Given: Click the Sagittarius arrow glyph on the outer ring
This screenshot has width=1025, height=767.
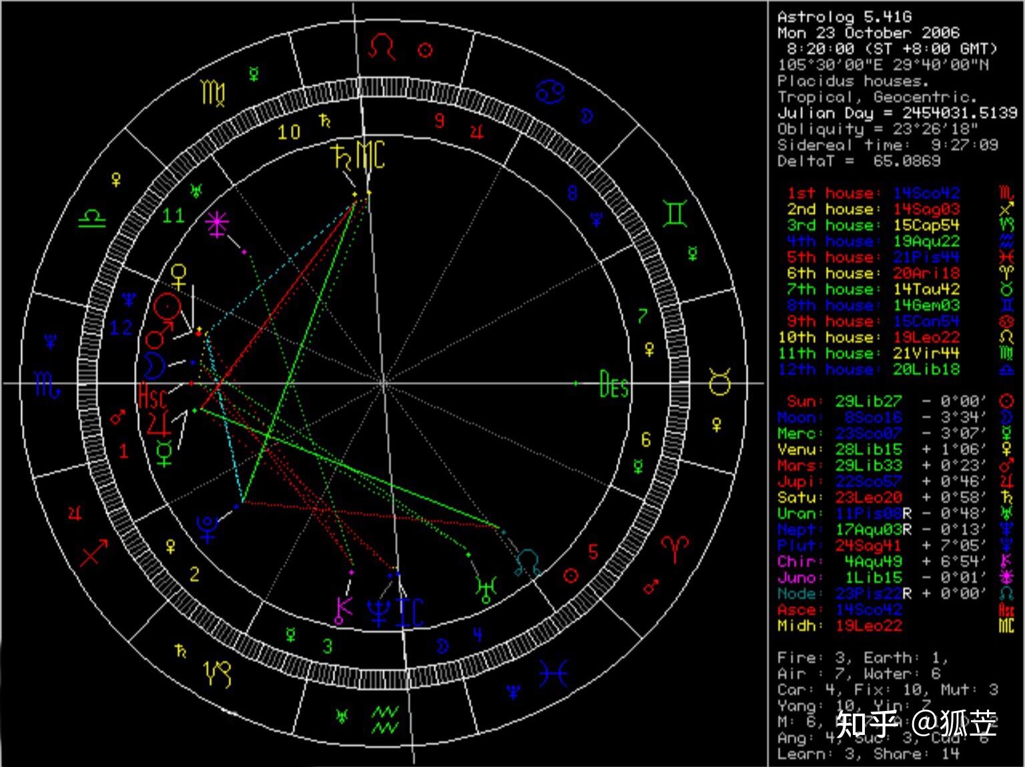Looking at the screenshot, I should 93,553.
